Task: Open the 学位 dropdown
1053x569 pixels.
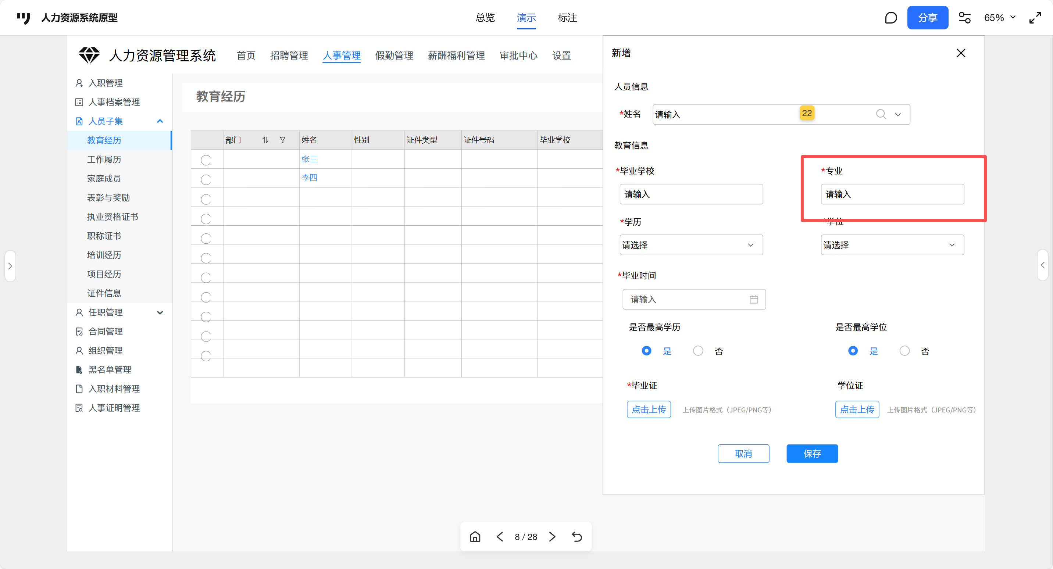Action: (892, 245)
